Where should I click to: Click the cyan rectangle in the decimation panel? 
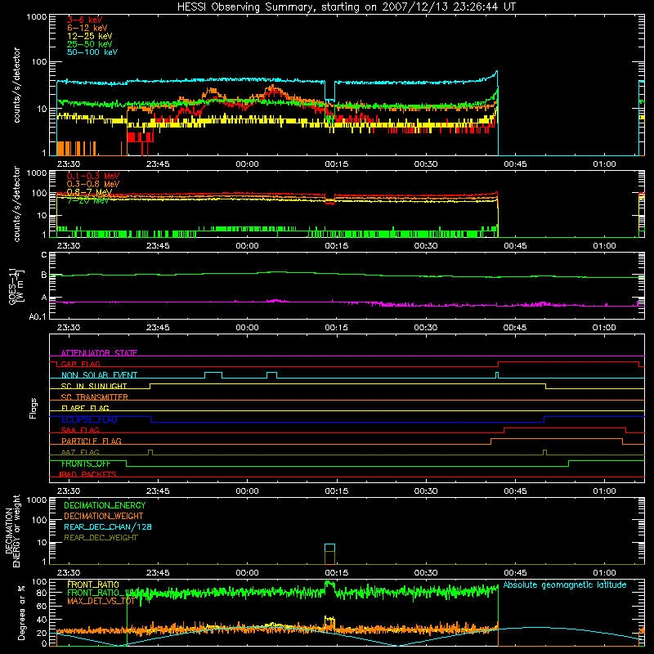pyautogui.click(x=329, y=548)
